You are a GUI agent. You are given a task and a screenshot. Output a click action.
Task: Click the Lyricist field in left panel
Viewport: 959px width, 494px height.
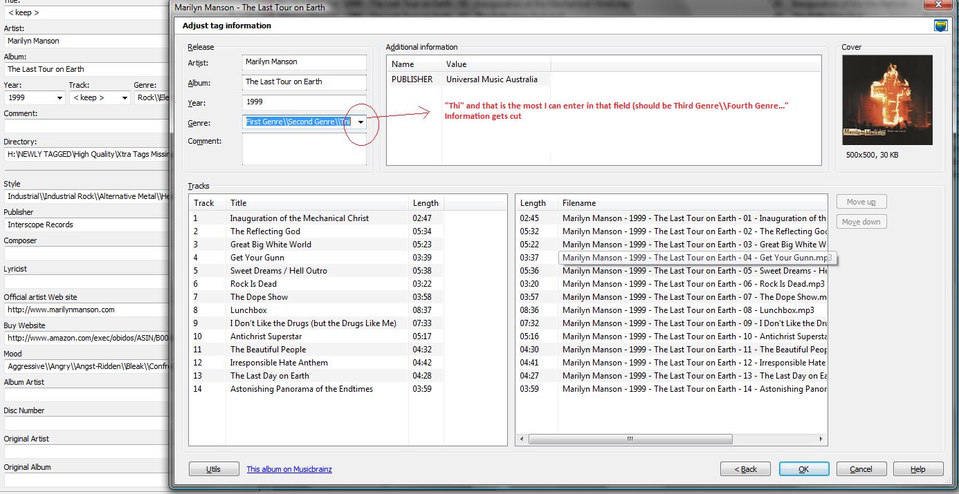(x=86, y=281)
